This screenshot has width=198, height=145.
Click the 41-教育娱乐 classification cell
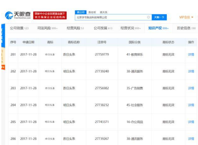(135, 54)
